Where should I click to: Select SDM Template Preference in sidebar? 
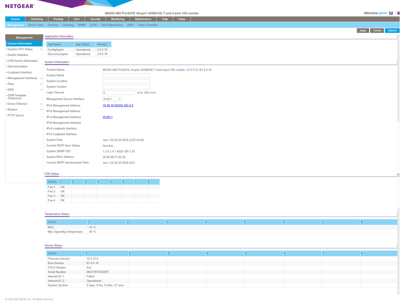tap(17, 97)
